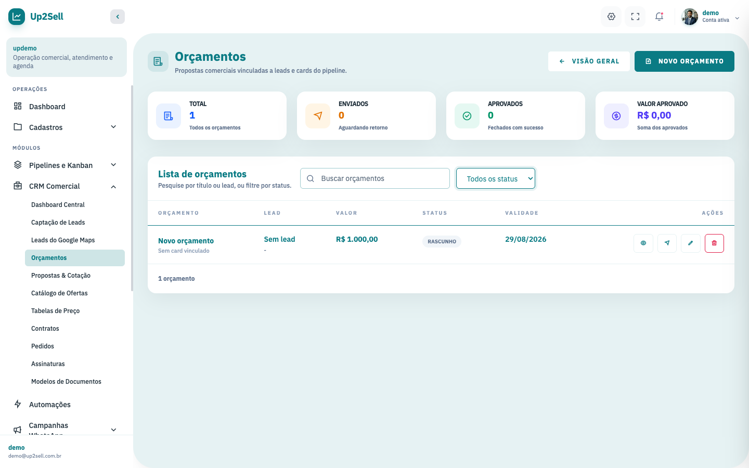Open Tabelas de Preço

[x=75, y=311]
